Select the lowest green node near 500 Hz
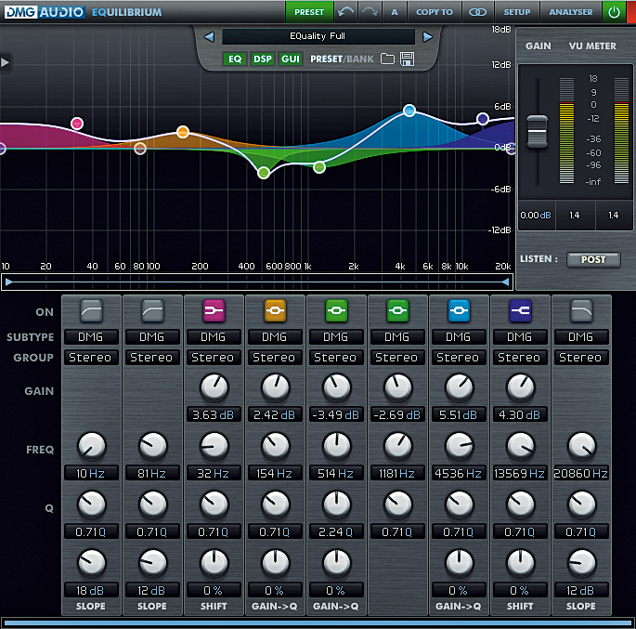The image size is (636, 629). coord(264,173)
